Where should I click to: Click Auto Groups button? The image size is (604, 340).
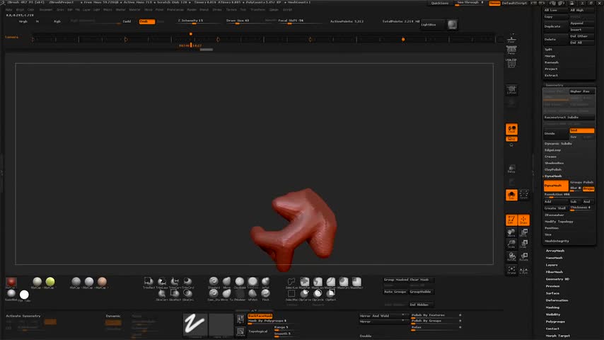(x=395, y=292)
